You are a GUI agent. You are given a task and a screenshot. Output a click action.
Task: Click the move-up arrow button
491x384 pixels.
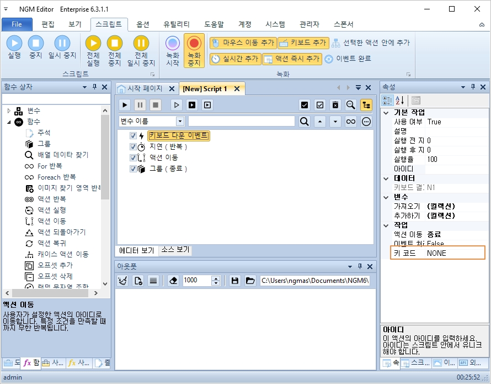point(320,122)
